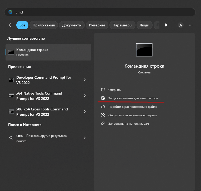Click the Командная строка title in details pane
Screen dimensions: 201x191
[144, 66]
